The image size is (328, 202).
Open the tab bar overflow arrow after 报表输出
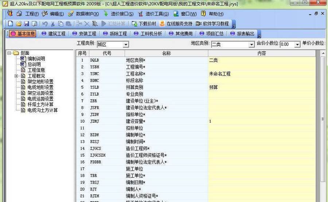click(x=259, y=34)
